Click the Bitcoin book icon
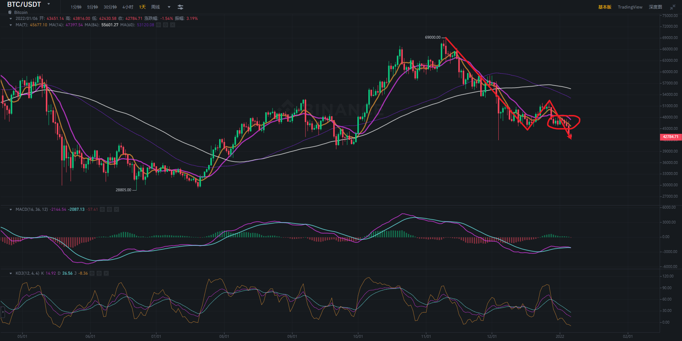This screenshot has width=682, height=341. [10, 12]
